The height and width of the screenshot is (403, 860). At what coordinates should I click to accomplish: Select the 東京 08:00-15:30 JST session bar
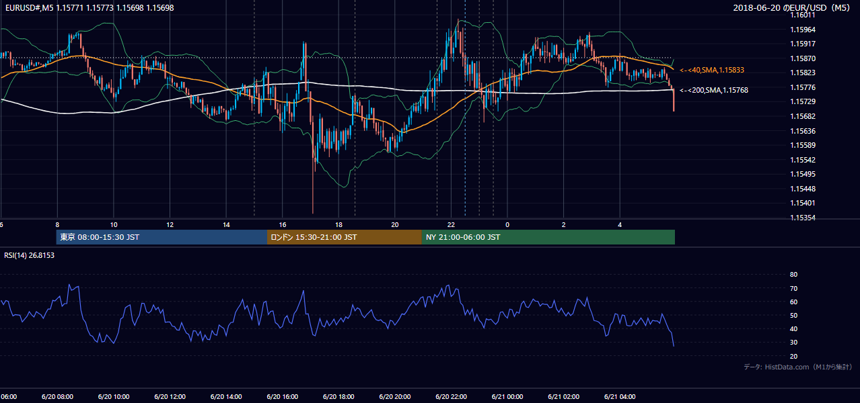coord(162,237)
